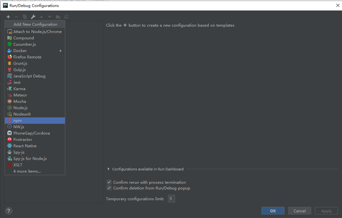Click the OK button
This screenshot has height=218, width=342.
(273, 211)
